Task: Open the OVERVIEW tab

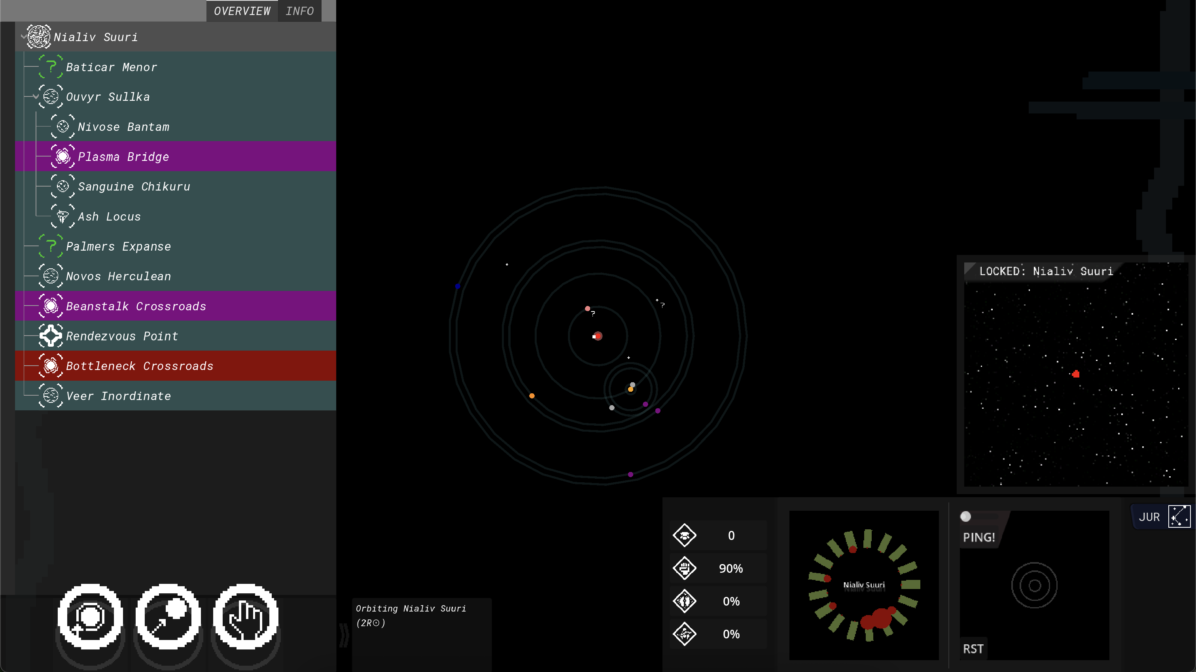Action: point(242,11)
